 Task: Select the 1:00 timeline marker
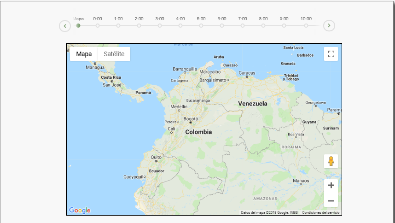(x=118, y=25)
